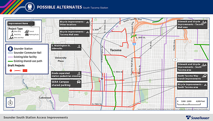The width and height of the screenshot is (213, 121).
Task: Click the north arrow compass icon
Action: (11, 102)
